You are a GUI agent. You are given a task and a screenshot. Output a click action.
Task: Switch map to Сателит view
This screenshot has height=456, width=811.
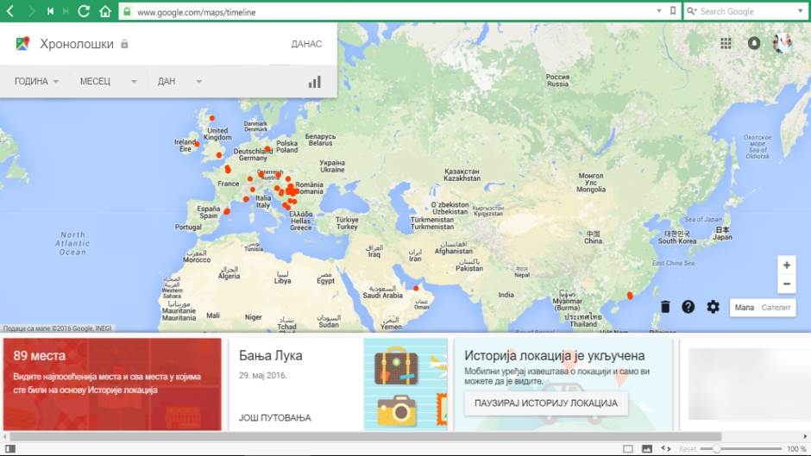(775, 307)
